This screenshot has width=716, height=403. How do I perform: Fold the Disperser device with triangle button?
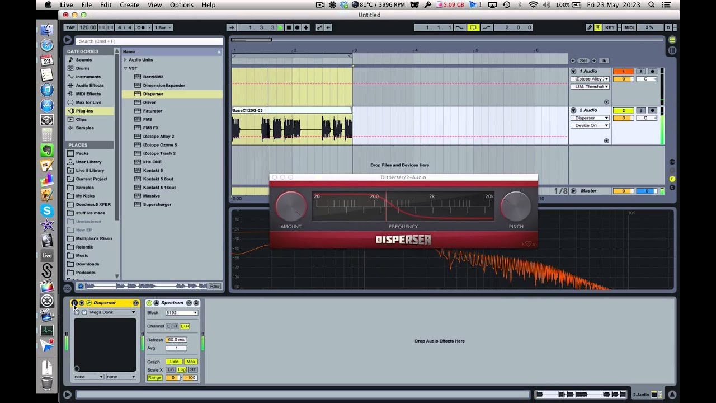[82, 303]
